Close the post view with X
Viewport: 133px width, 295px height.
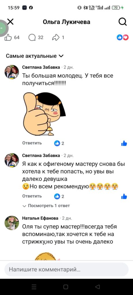[x=10, y=22]
